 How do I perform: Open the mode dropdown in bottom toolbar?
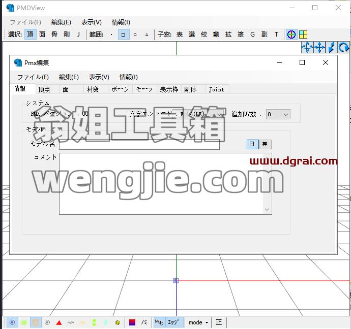click(198, 322)
